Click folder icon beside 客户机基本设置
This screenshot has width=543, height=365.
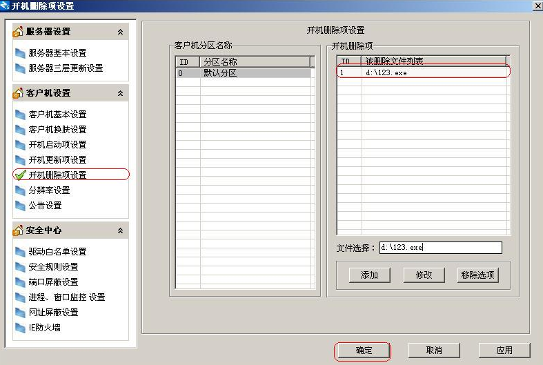(x=20, y=115)
